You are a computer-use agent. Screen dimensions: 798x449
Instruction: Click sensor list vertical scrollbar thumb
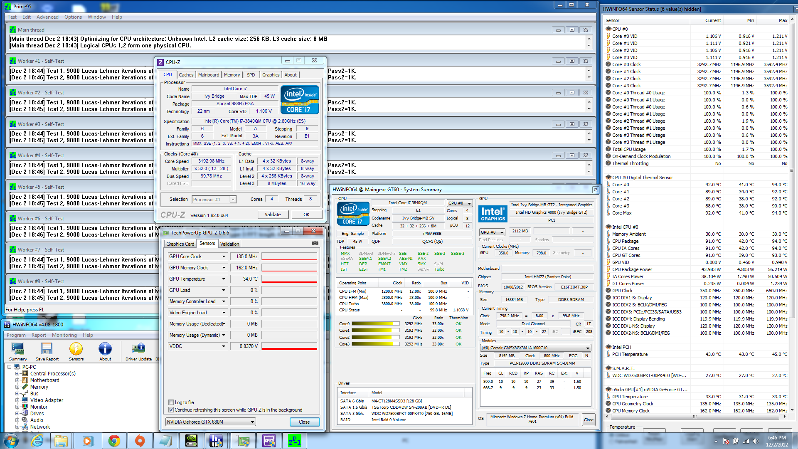[791, 170]
